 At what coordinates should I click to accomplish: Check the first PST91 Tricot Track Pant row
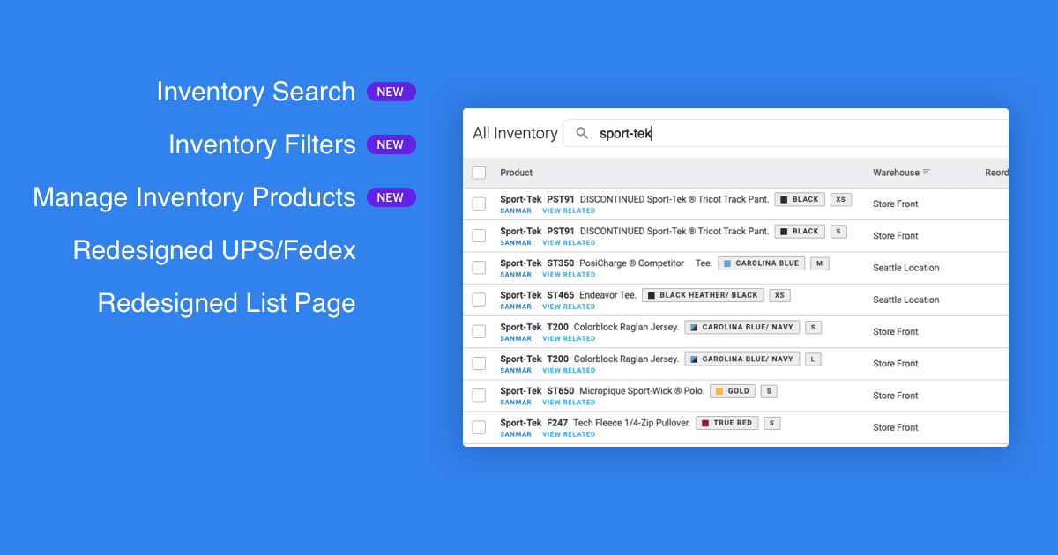click(x=479, y=203)
